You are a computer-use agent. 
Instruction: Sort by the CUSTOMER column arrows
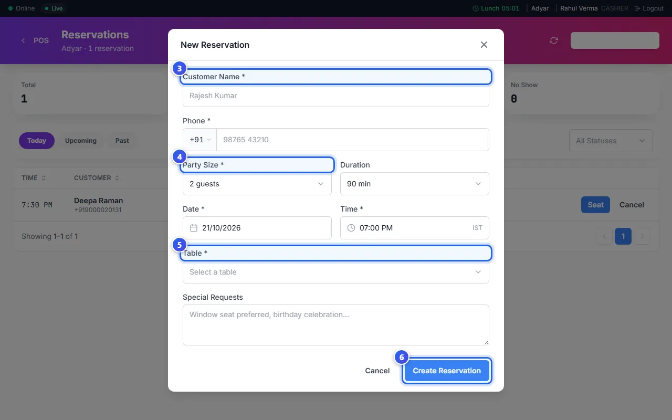117,178
